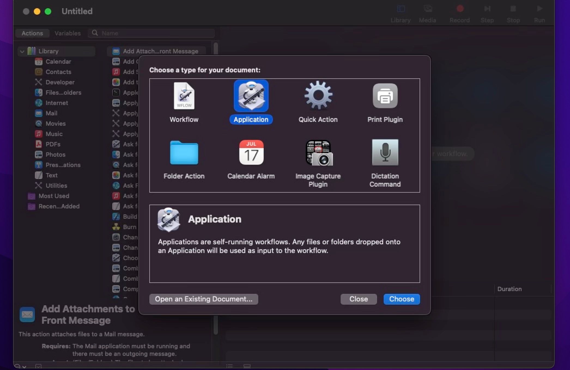The height and width of the screenshot is (370, 570).
Task: Click the Record button in the toolbar
Action: [x=460, y=12]
